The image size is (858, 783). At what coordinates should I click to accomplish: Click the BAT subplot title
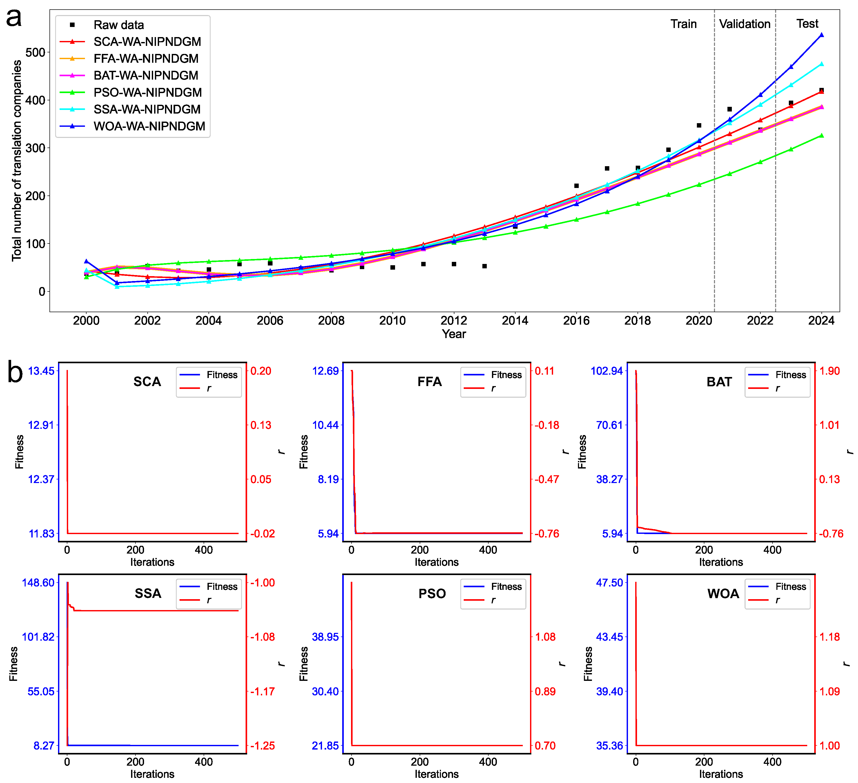[x=719, y=382]
